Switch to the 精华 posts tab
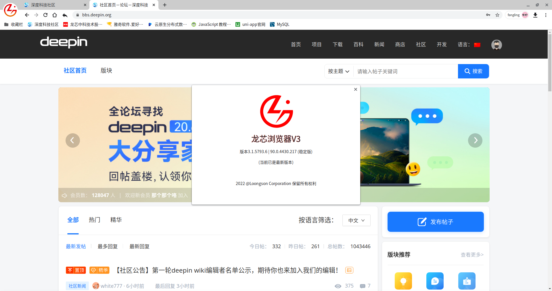 tap(116, 220)
